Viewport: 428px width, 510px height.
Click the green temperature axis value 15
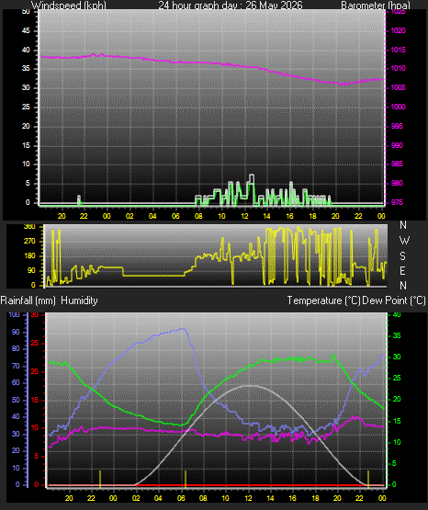coord(397,421)
